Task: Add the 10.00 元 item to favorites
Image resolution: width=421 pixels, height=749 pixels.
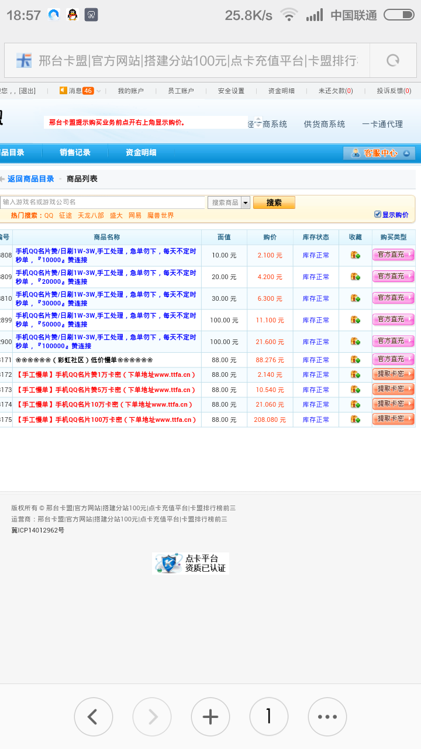Action: coord(355,255)
